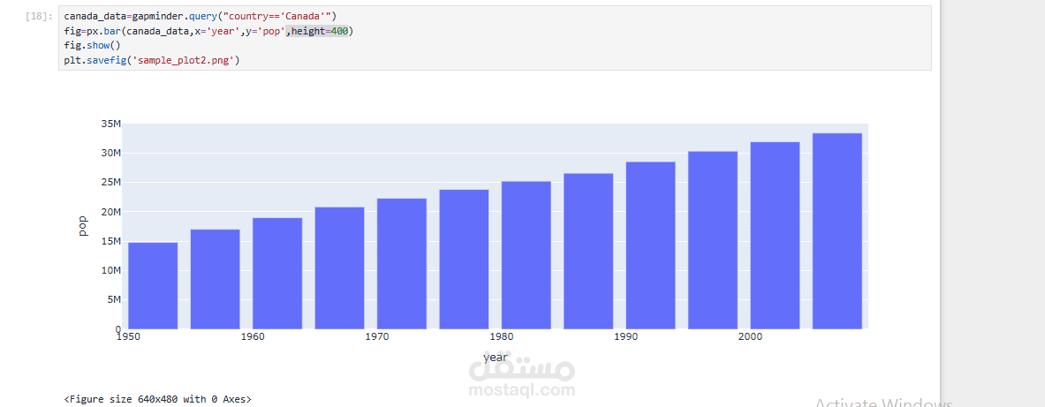Click the 30M y-axis tick label
This screenshot has height=407, width=1045.
[x=110, y=154]
